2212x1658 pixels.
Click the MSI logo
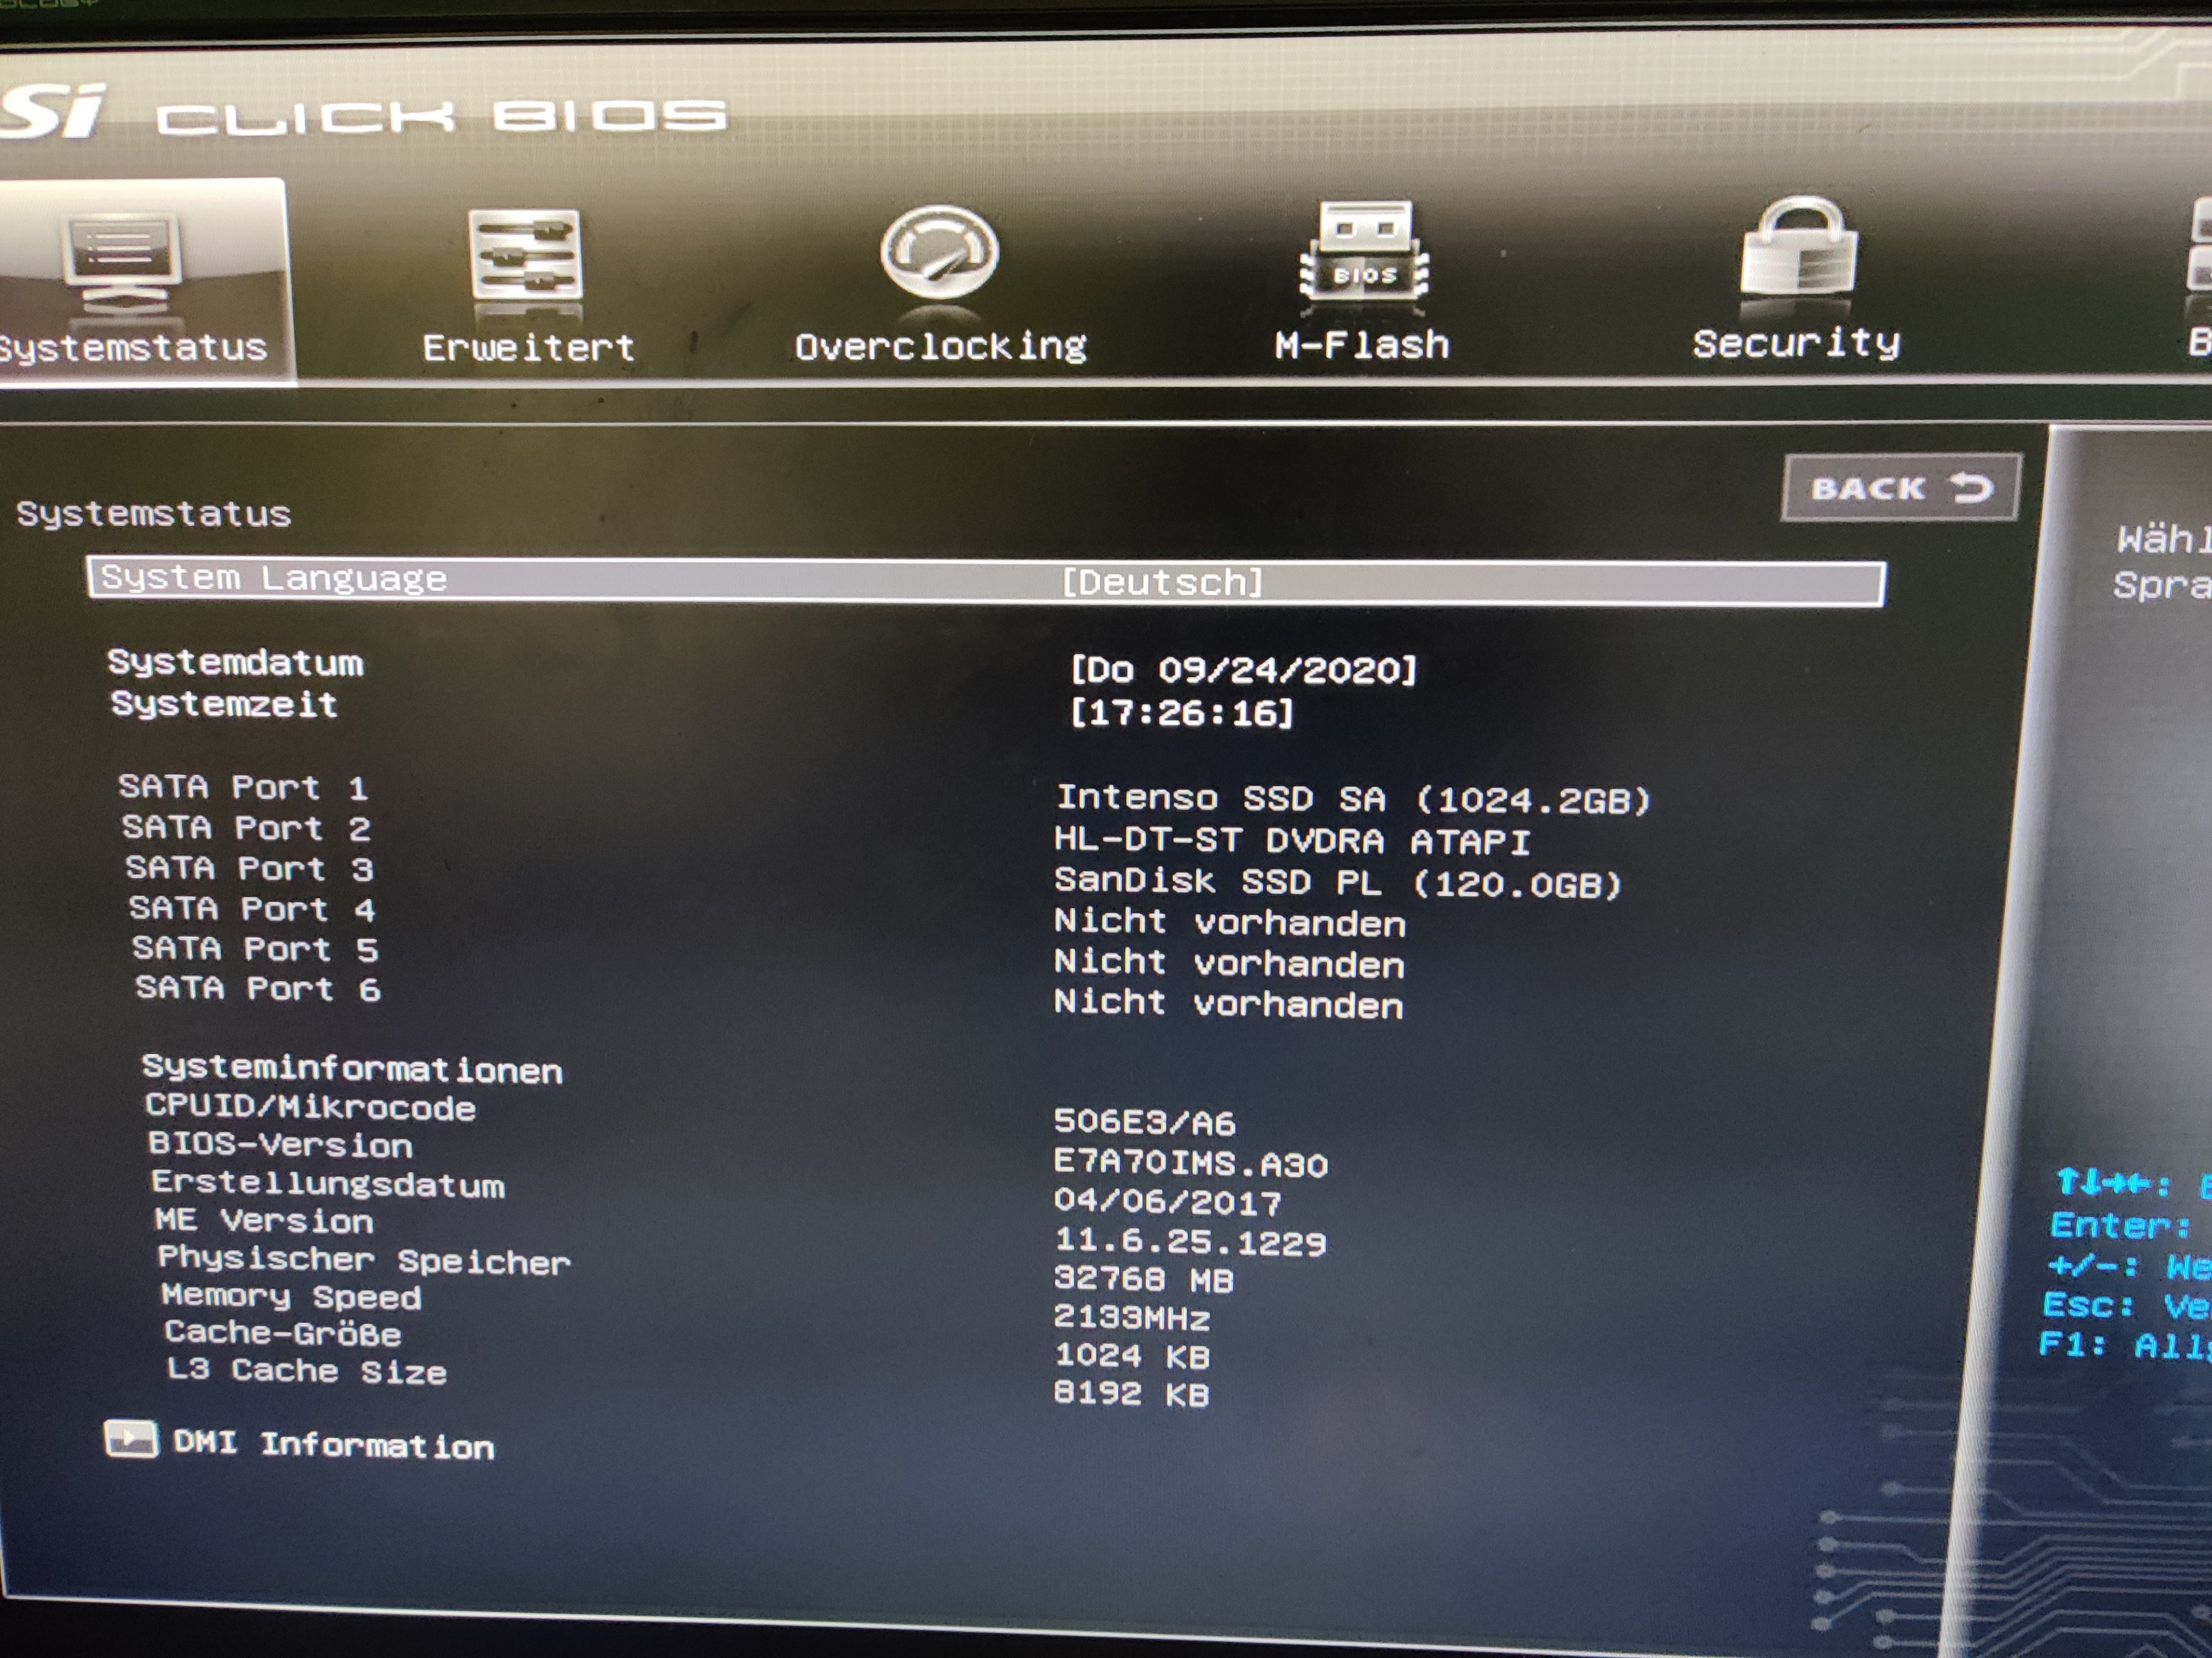(x=52, y=112)
